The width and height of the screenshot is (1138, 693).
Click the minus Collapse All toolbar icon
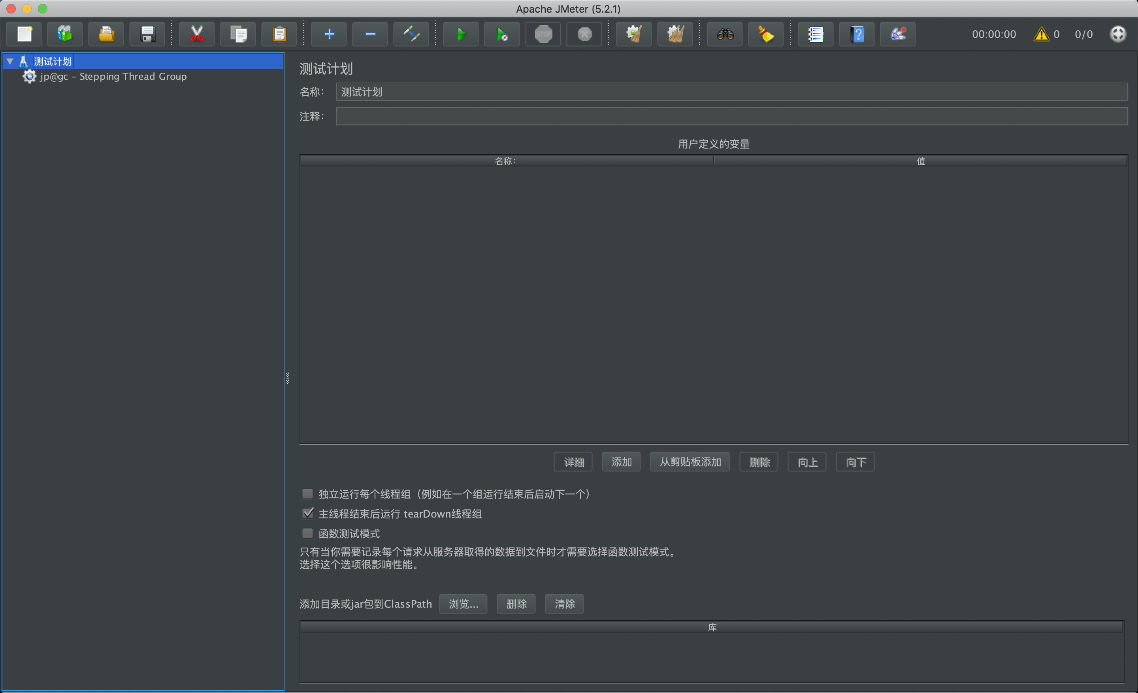370,34
